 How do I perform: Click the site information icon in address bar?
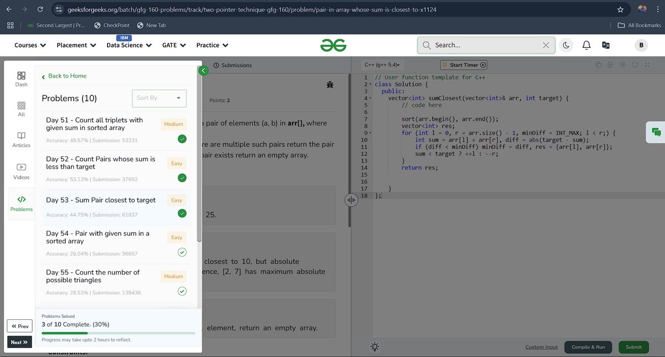click(59, 9)
